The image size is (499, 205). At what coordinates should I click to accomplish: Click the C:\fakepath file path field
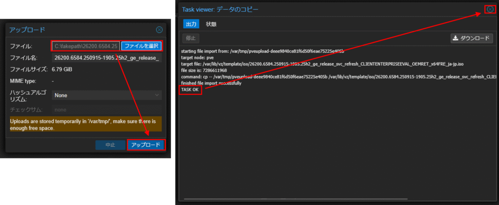(x=86, y=46)
